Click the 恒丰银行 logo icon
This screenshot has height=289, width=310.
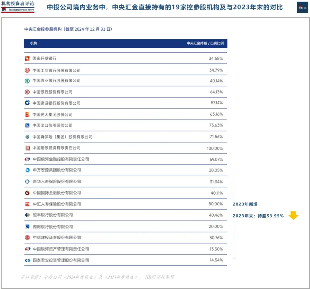27,215
